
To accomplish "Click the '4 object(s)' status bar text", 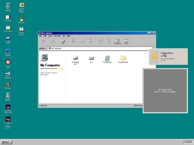I will click(43, 106).
